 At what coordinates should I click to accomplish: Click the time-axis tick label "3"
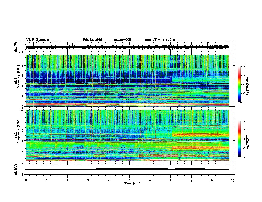coord(88,180)
